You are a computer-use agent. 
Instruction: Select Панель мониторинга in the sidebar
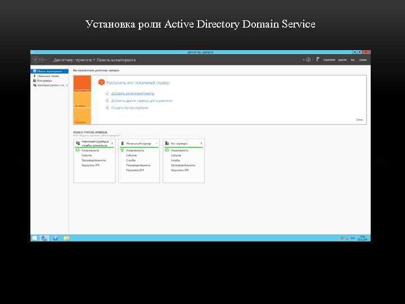click(49, 71)
